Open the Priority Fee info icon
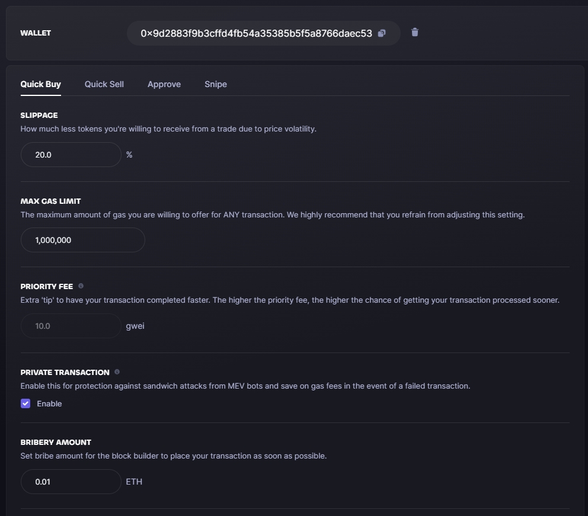588x516 pixels. point(81,286)
